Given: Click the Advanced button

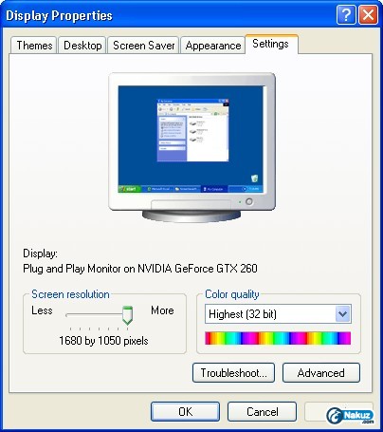Looking at the screenshot, I should 321,372.
